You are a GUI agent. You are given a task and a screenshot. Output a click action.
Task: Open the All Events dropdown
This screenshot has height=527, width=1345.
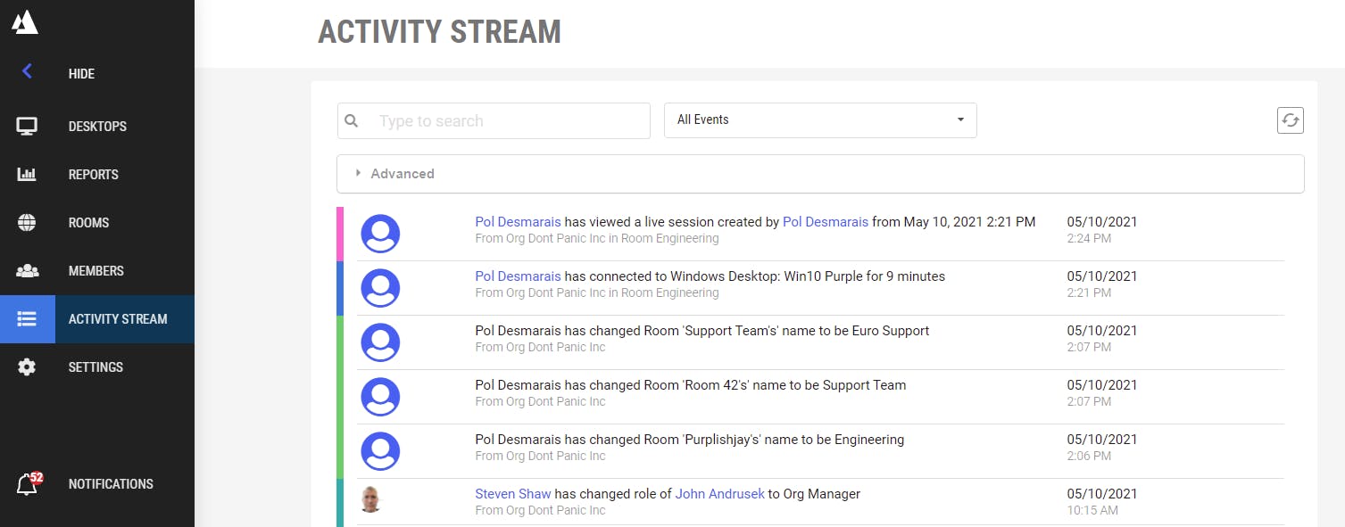click(820, 120)
